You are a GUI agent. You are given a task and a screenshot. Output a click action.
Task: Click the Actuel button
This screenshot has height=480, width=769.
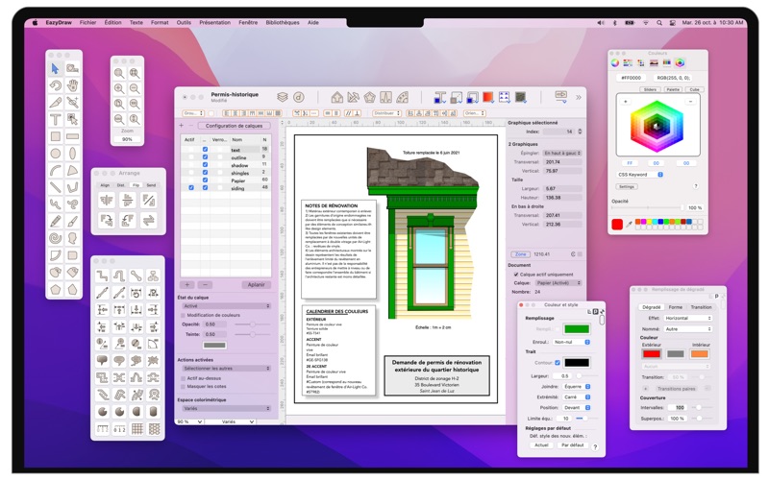click(541, 445)
